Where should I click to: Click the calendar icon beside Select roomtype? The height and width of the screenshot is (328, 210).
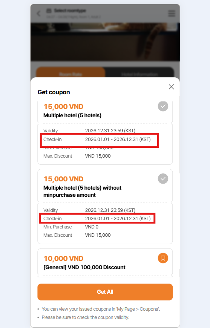(49, 11)
